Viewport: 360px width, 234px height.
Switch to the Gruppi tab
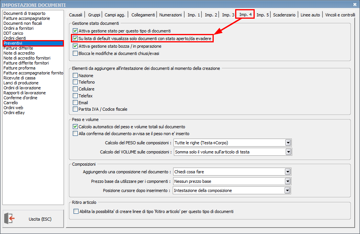[94, 15]
